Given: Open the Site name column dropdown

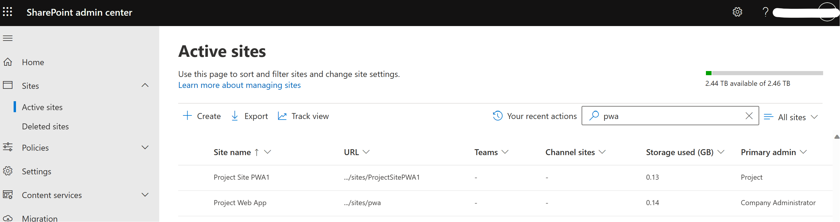Looking at the screenshot, I should point(268,152).
